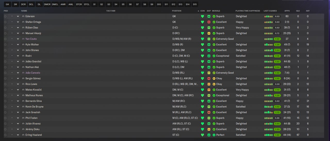330x141 pixels.
Task: Click Rodri's Exceptional morale icon
Action: click(x=214, y=56)
